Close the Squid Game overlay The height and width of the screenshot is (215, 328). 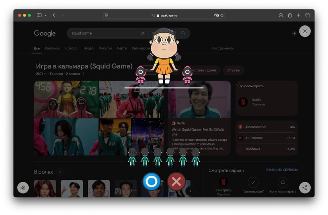[x=305, y=31]
